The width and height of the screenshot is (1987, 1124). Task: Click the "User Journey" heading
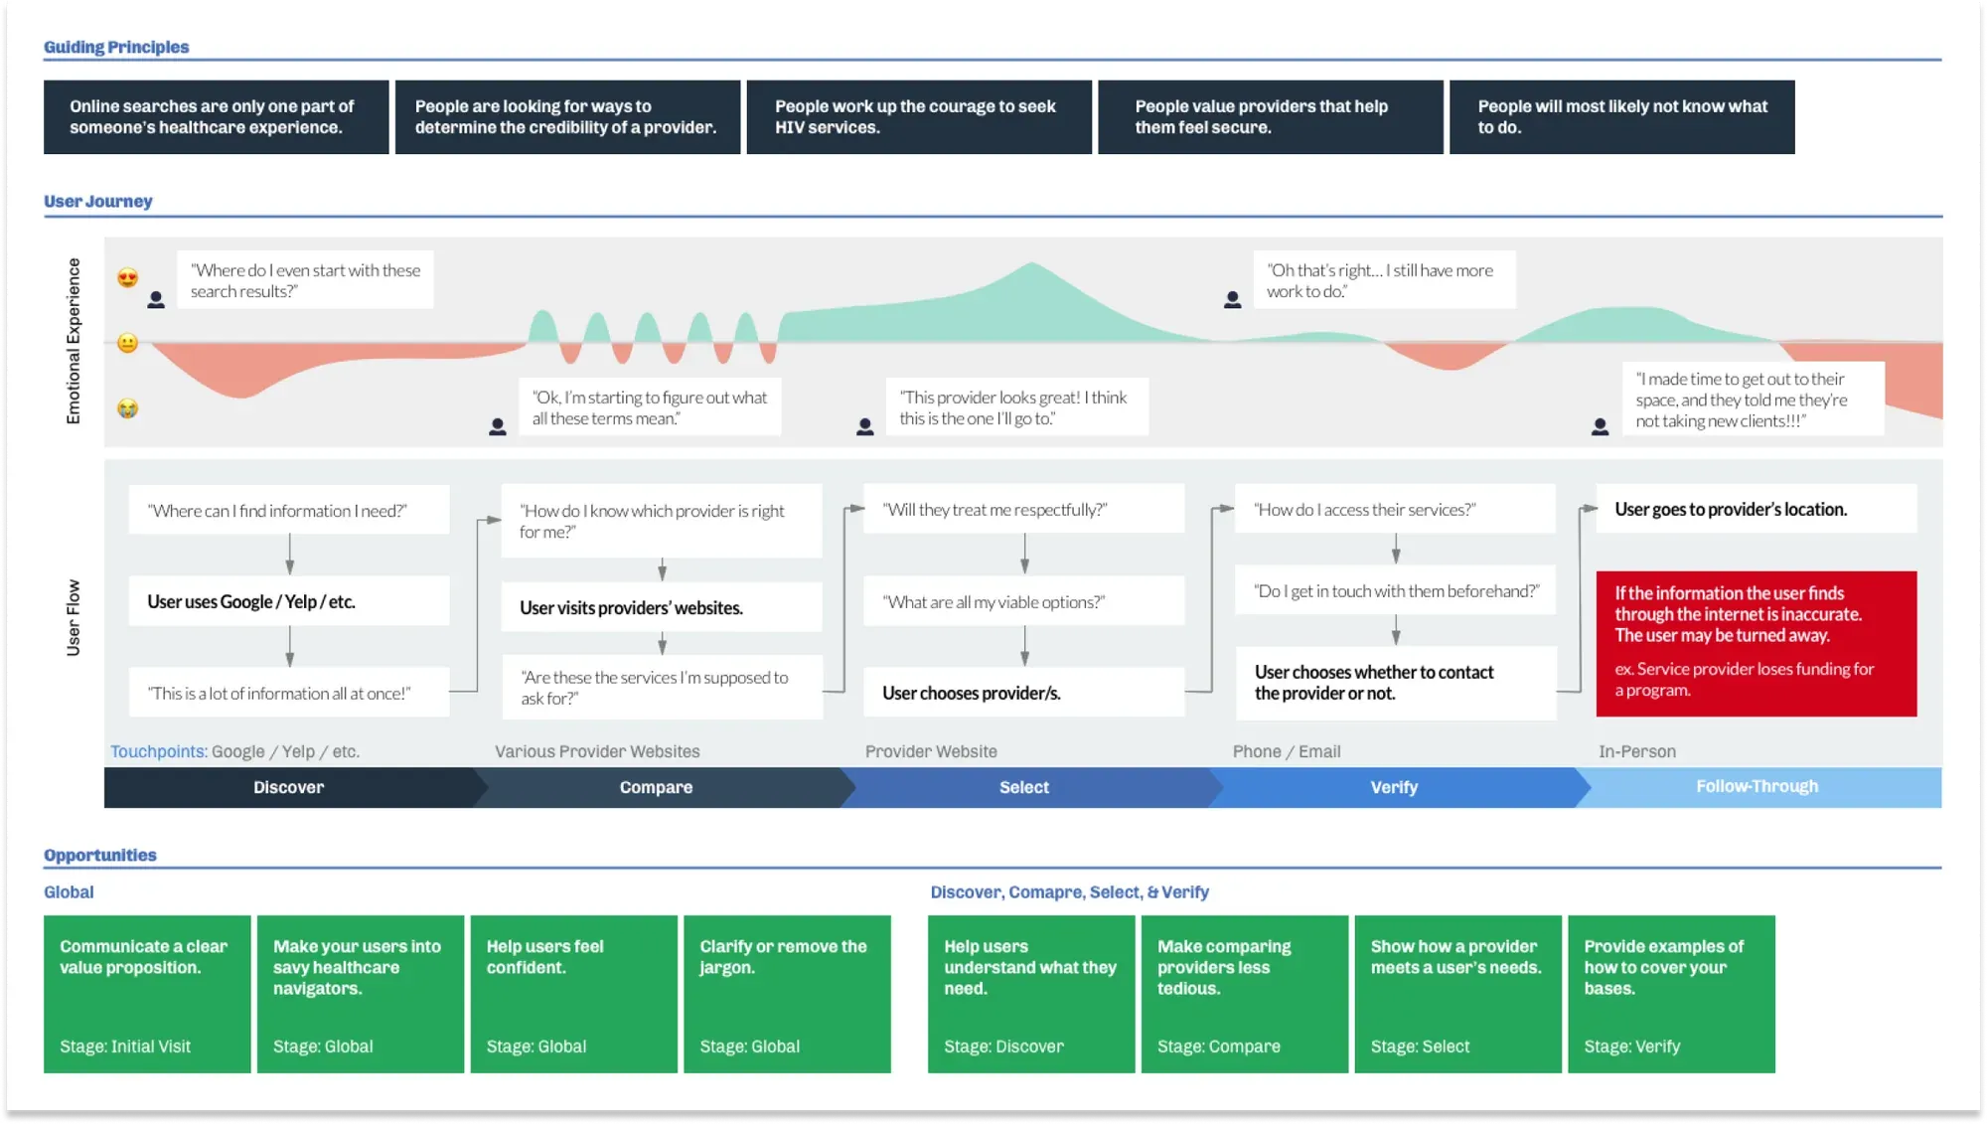pos(98,201)
